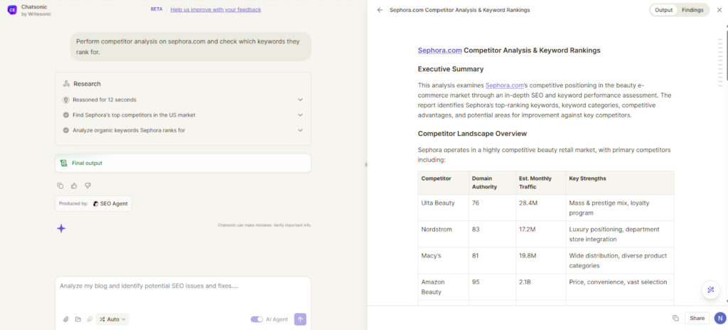Click the 'Domain Authority' column header
Viewport: 728px width, 330px height.
coord(492,183)
